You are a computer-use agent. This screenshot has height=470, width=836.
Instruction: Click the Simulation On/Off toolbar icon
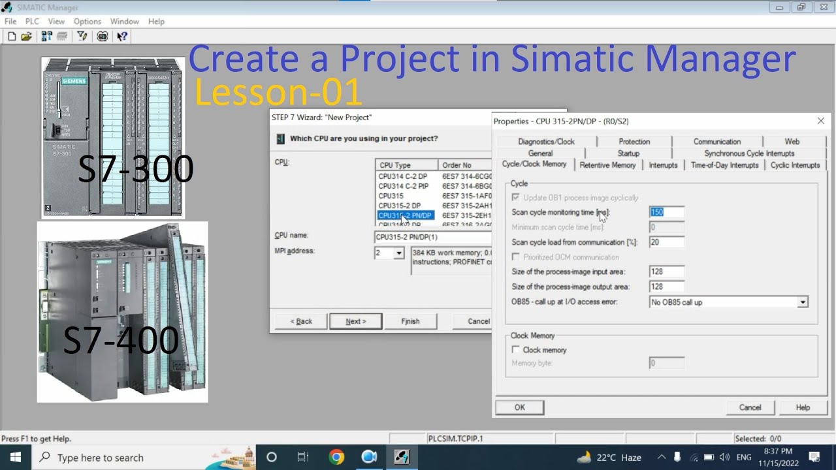(103, 37)
